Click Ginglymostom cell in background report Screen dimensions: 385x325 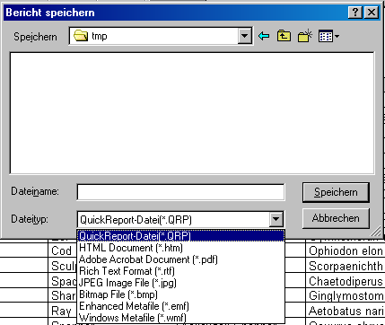click(x=346, y=296)
